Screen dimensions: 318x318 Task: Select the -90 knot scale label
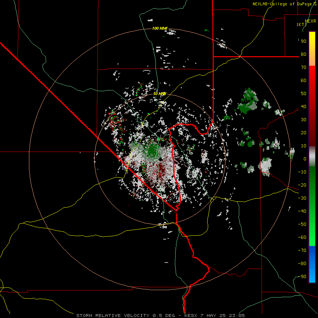[x=302, y=276]
